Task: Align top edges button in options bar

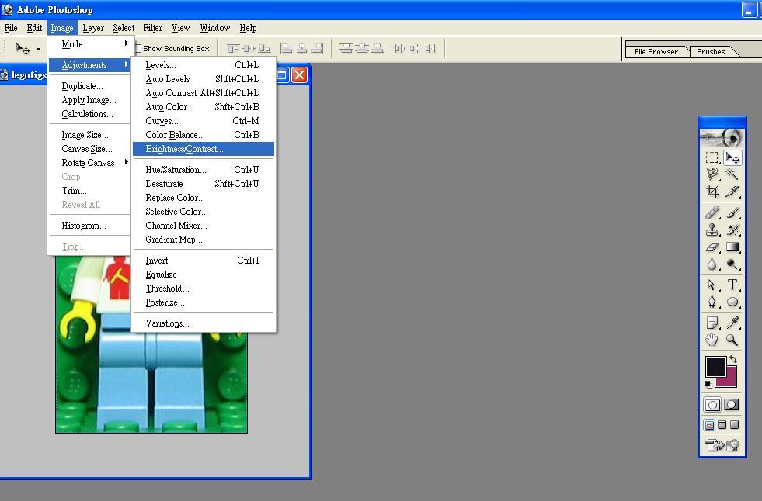Action: [x=233, y=49]
